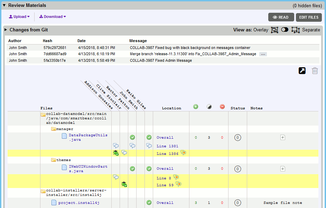
Task: Click the bug icon on Line 1386 row
Action: coord(116,153)
